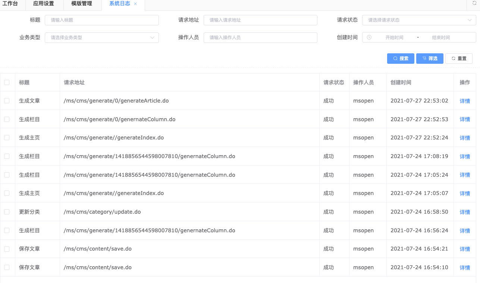
Task: Open the 业务类型 dropdown
Action: [x=101, y=38]
